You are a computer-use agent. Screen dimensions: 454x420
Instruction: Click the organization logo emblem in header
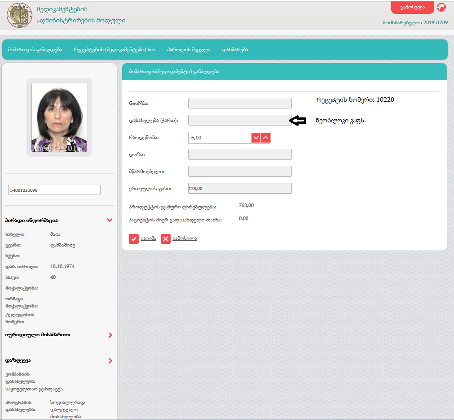coord(19,15)
